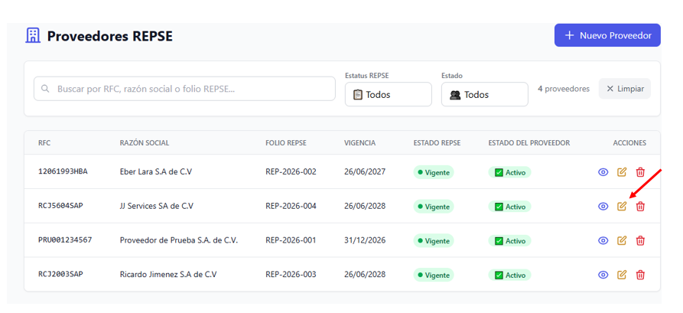Image resolution: width=683 pixels, height=313 pixels.
Task: Click the name Proveedor de Prueba S.A. de C.V.
Action: coord(179,240)
